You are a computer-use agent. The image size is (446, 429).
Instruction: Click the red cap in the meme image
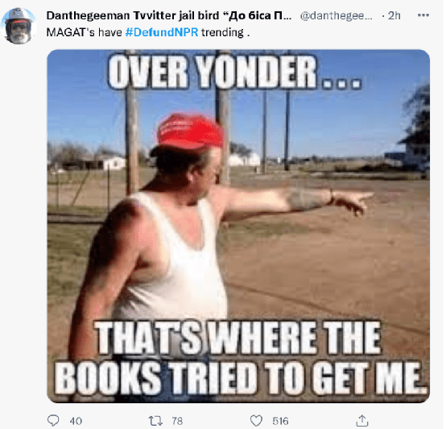[190, 131]
